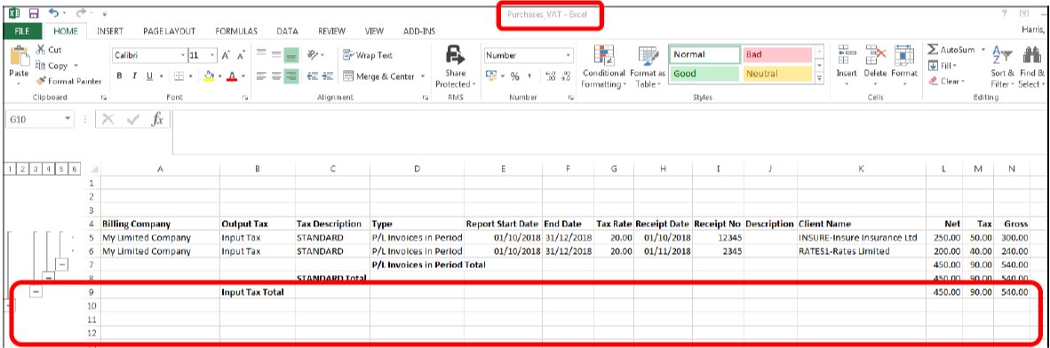Toggle align right horizontally
The image size is (1050, 348).
click(290, 76)
